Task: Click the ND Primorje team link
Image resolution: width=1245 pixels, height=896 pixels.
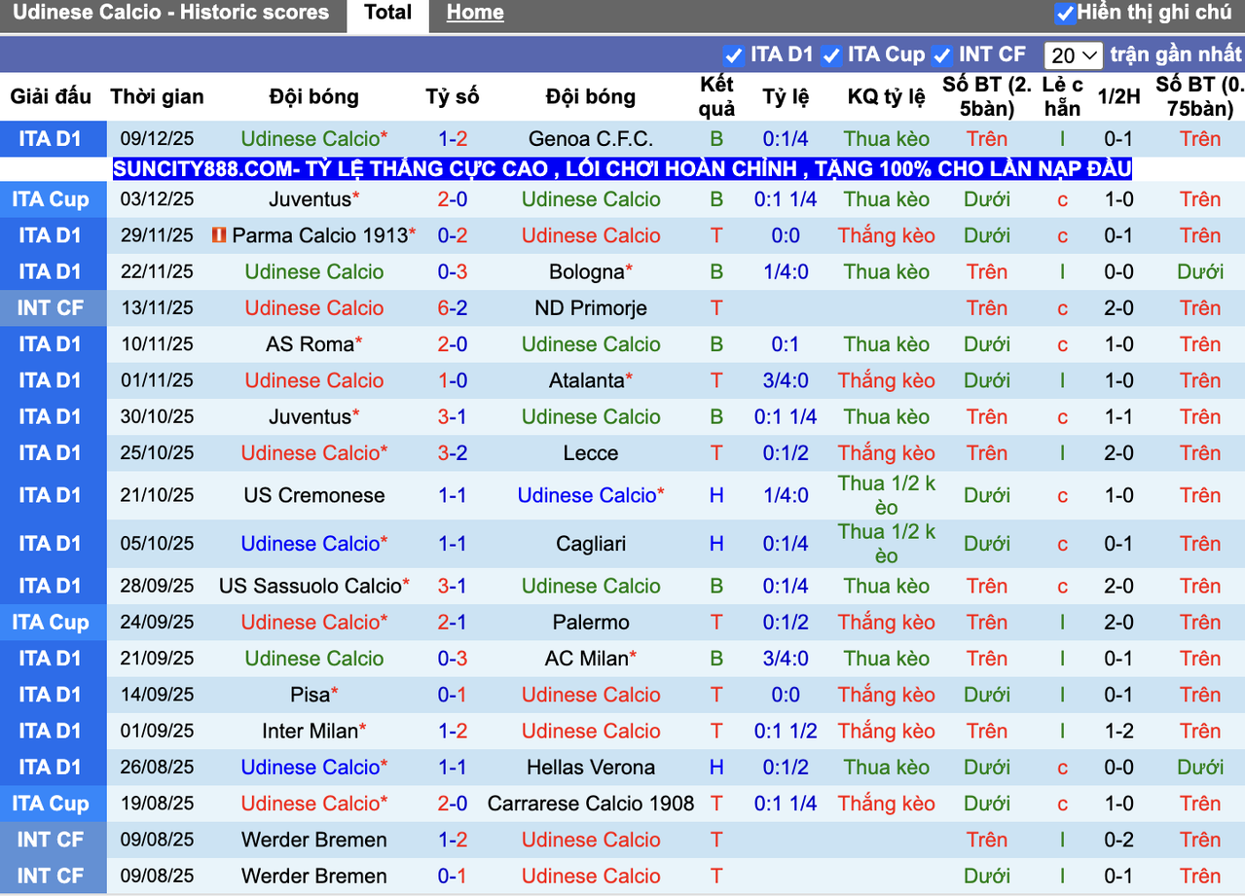Action: pyautogui.click(x=591, y=307)
